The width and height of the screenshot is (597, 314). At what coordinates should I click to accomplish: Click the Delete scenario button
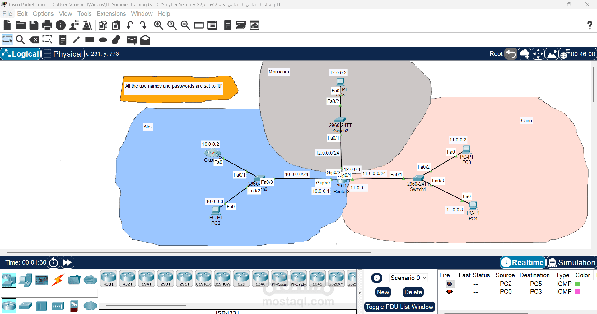click(413, 292)
